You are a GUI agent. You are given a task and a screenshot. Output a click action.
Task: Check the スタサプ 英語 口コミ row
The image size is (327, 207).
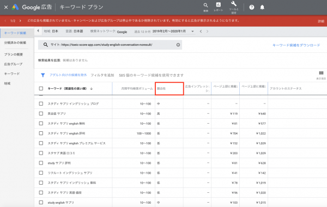click(41, 153)
